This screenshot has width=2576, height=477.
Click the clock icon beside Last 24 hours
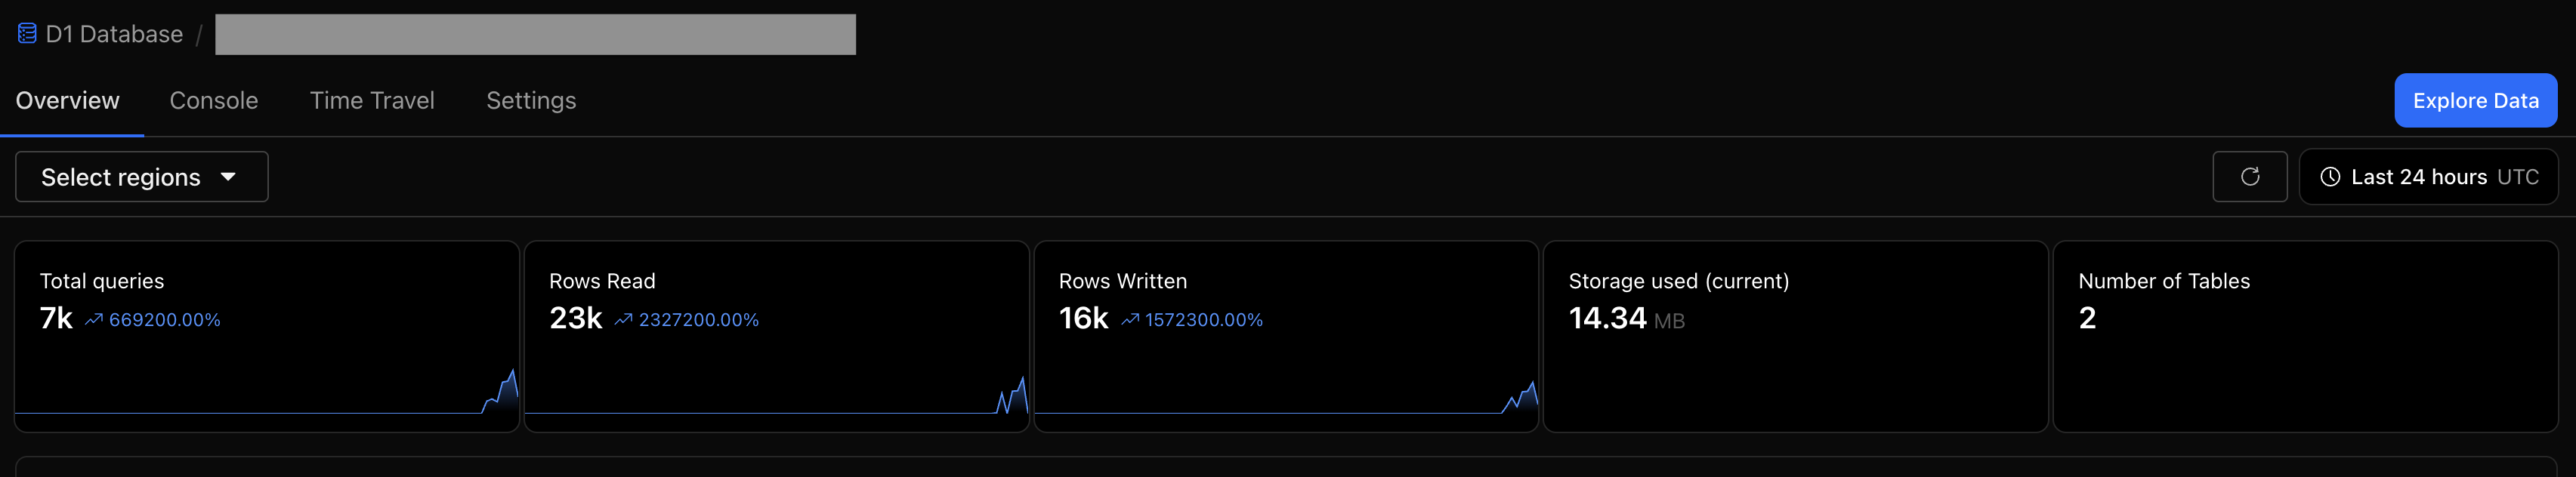pos(2329,177)
